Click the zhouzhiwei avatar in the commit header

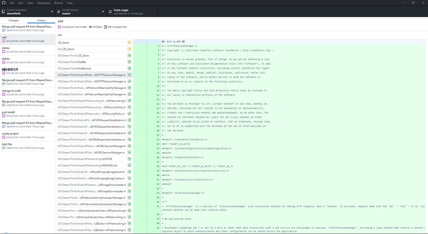coord(59,27)
